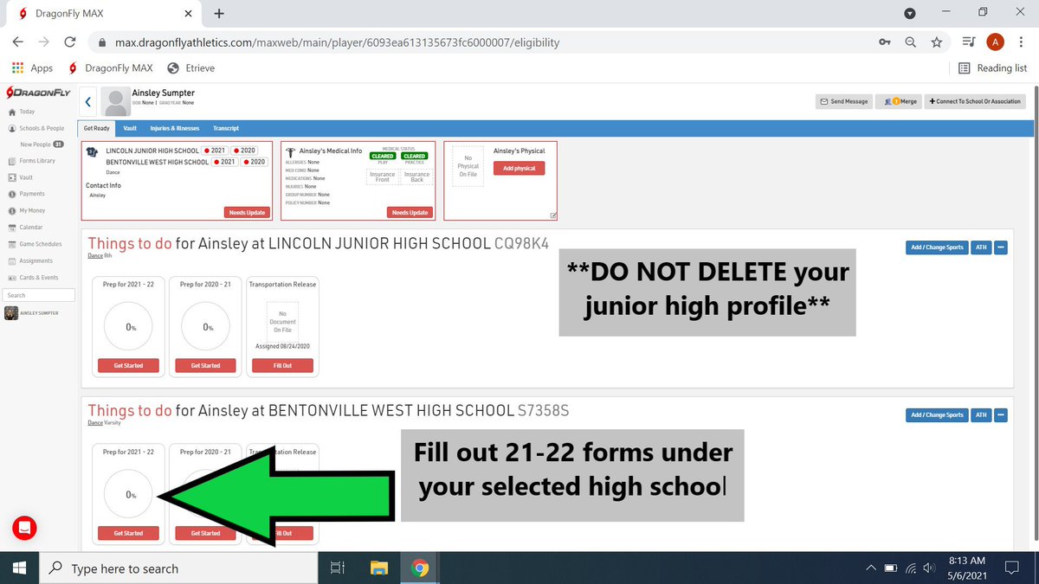Screen dimensions: 1039x584
Task: Switch to the Injuries & Illnesses tab
Action: [175, 128]
